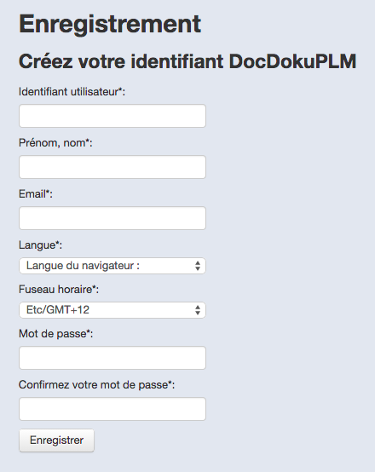Click the Email label text
375x472 pixels.
(x=36, y=194)
